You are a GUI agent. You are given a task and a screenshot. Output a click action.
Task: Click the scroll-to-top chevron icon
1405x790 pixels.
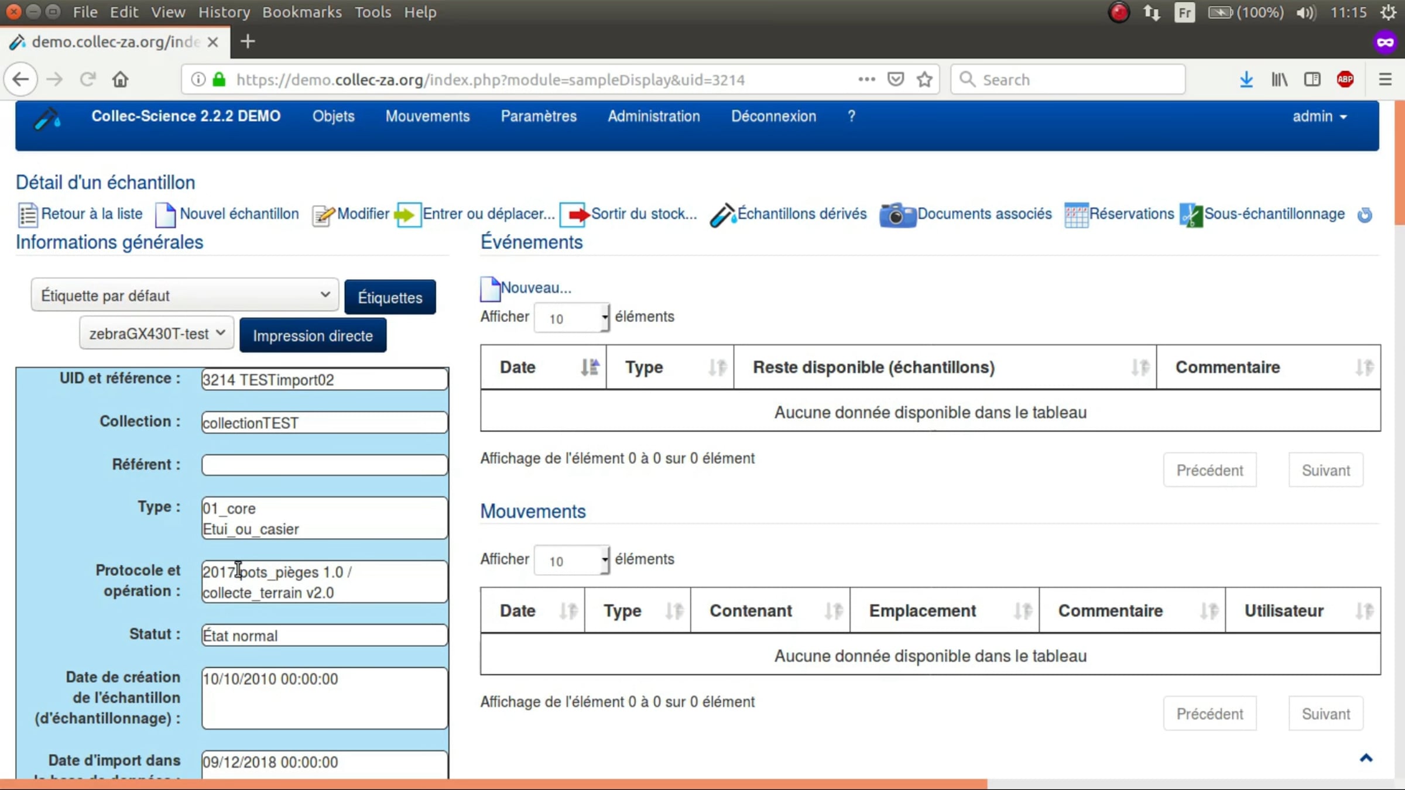[1366, 758]
